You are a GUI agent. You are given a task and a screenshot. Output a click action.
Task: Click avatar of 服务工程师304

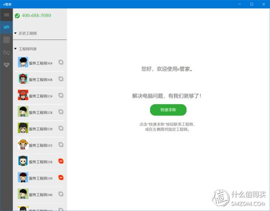pyautogui.click(x=23, y=62)
